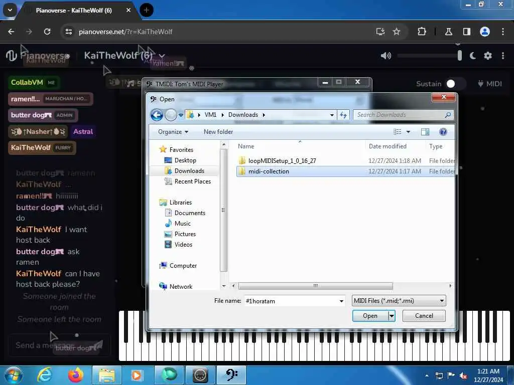Image resolution: width=514 pixels, height=385 pixels.
Task: Click the butter dog user tag
Action: 43,115
